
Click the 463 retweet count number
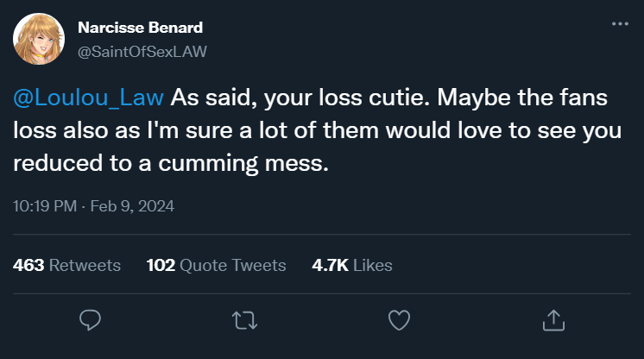tap(28, 265)
